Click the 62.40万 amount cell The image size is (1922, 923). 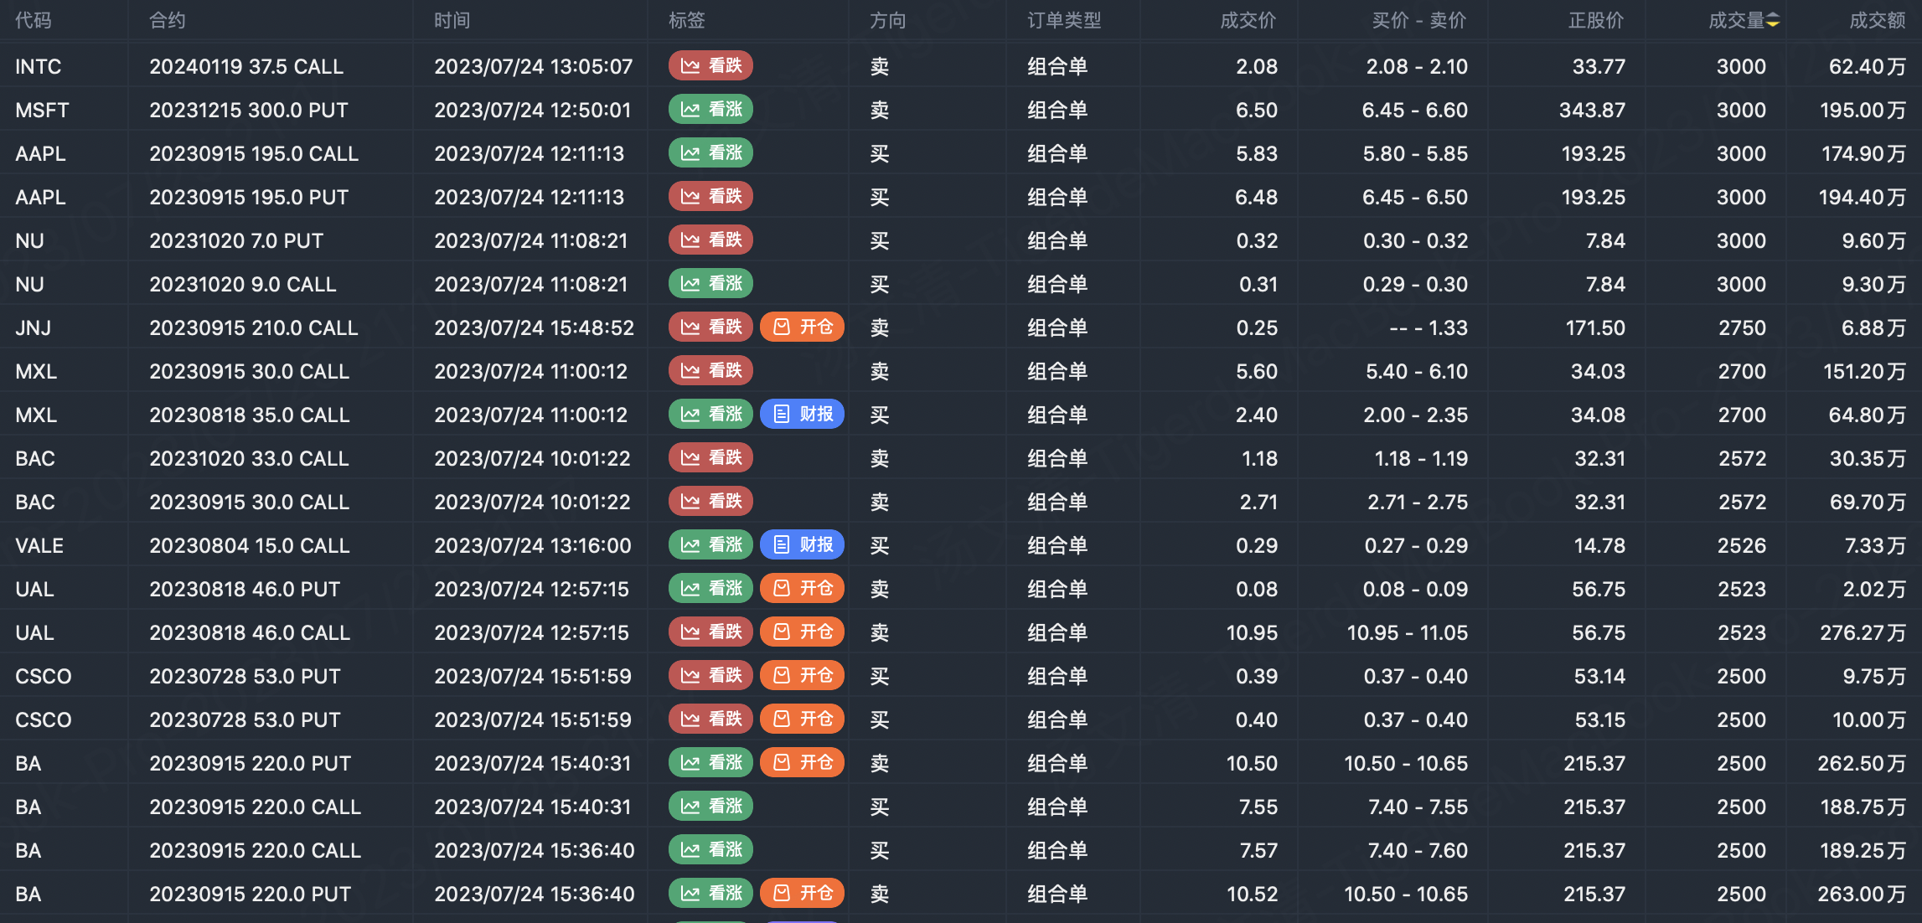tap(1868, 66)
